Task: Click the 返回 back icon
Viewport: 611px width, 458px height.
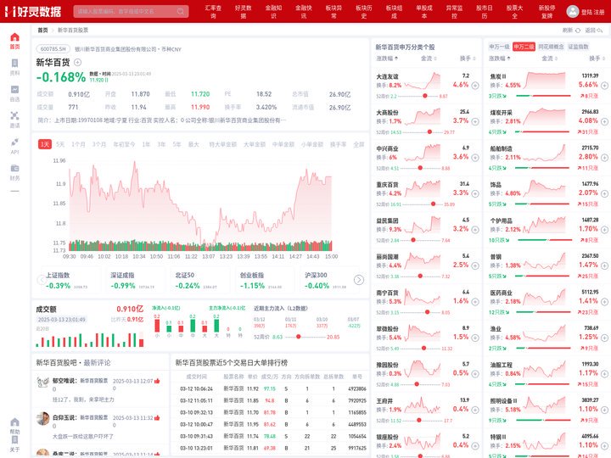Action: tap(599, 30)
